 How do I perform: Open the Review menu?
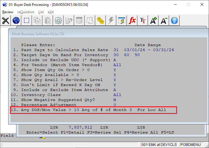click(x=8, y=12)
